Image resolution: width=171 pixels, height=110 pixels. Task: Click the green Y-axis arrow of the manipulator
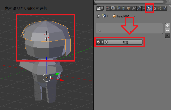(x=58, y=74)
